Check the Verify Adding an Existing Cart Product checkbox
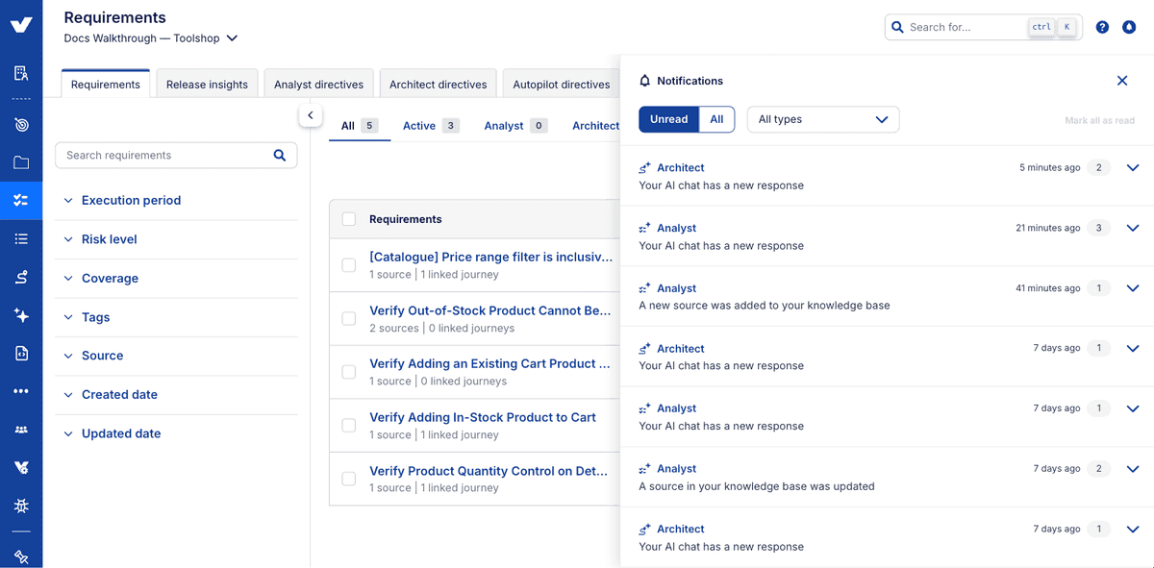The width and height of the screenshot is (1154, 568). [349, 372]
